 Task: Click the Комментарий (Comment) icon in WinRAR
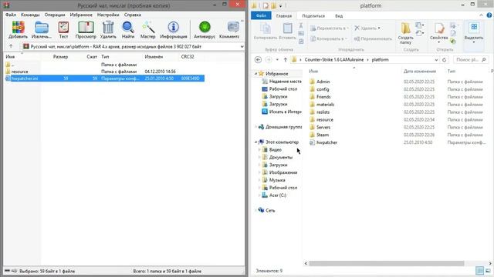pyautogui.click(x=229, y=30)
